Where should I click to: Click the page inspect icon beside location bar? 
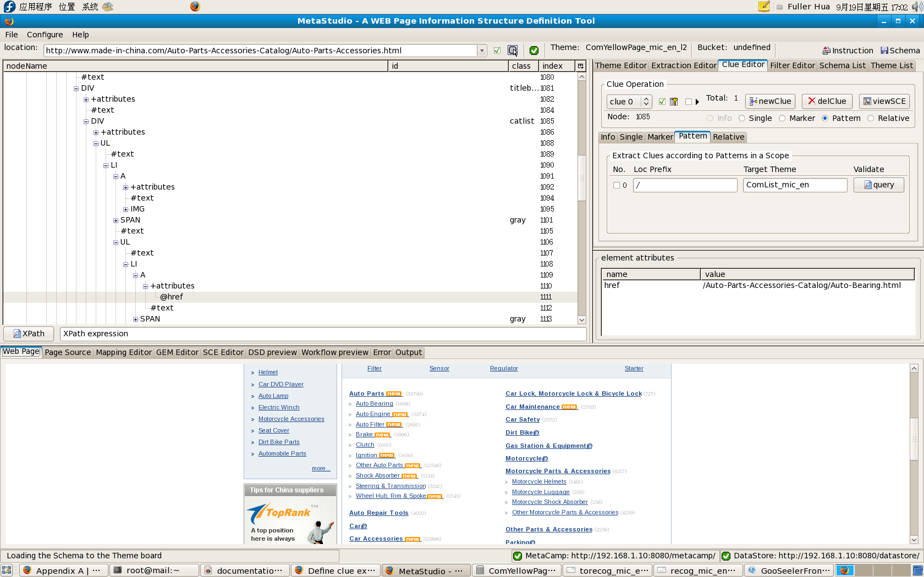tap(513, 51)
